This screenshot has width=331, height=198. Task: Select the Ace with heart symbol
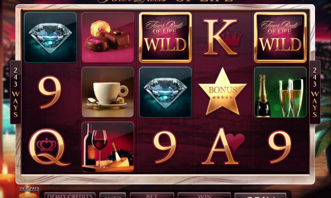click(x=223, y=146)
